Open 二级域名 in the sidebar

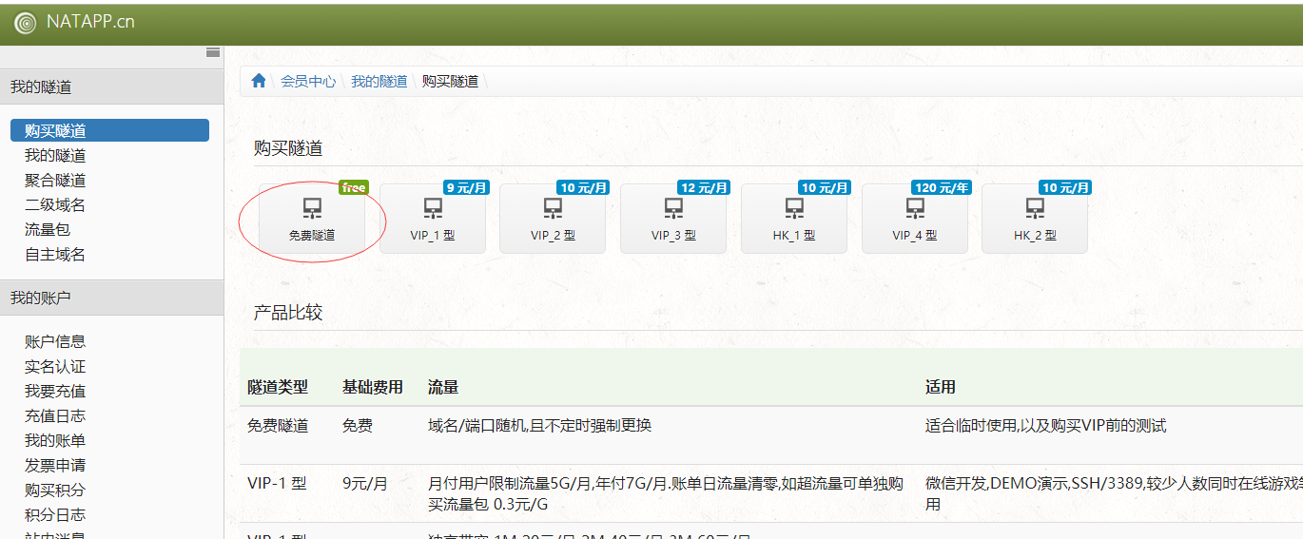coord(55,204)
